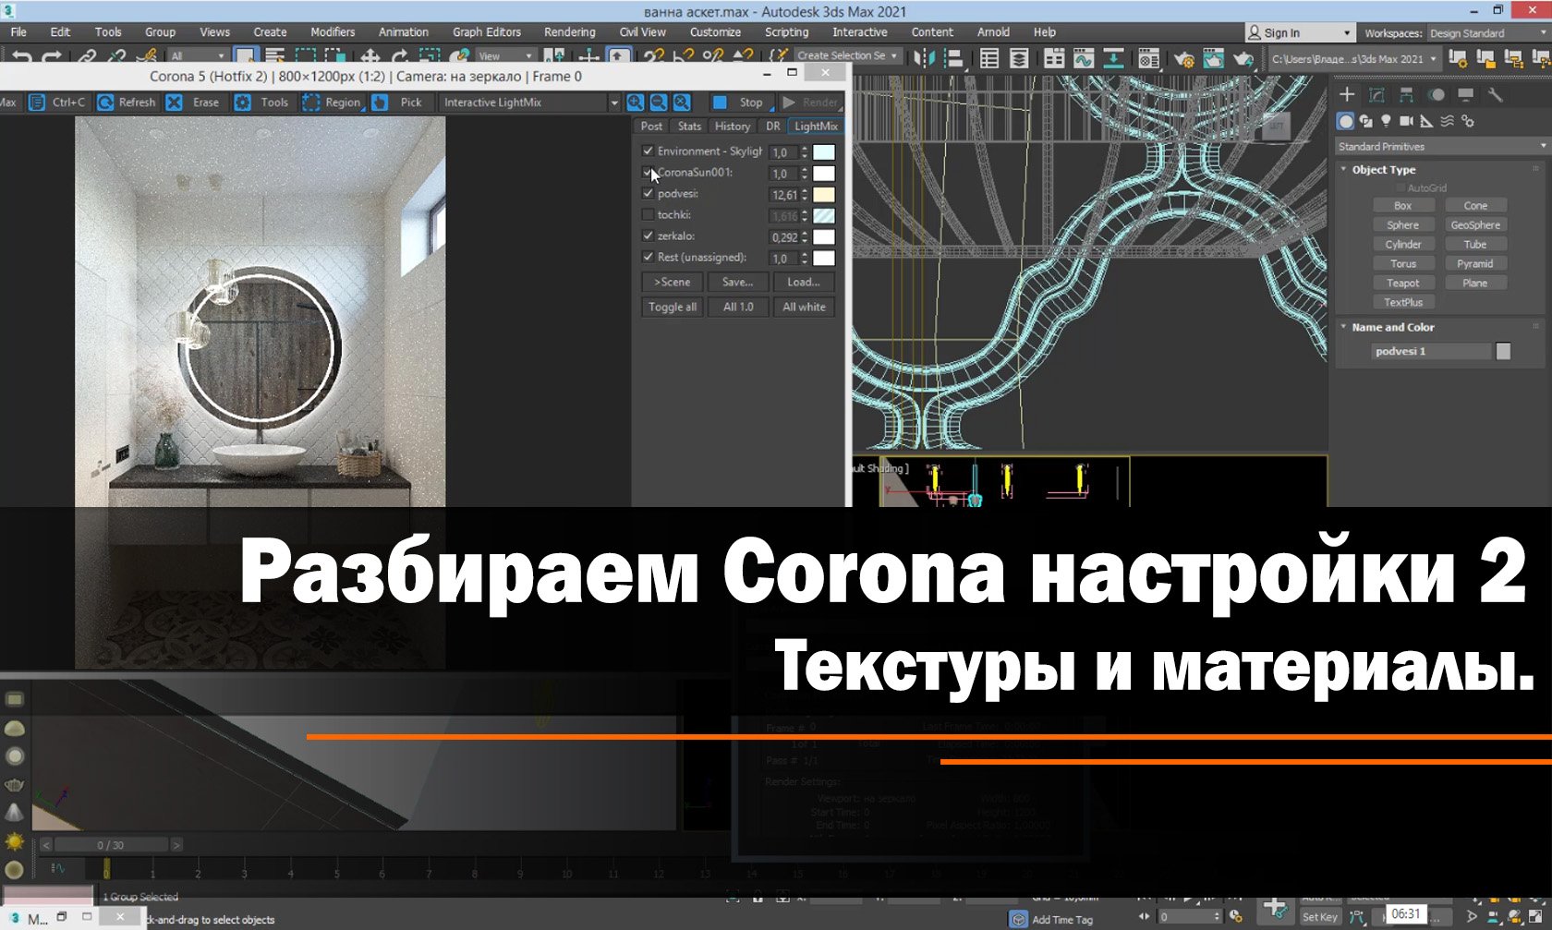Open the Utilities wrench tab
This screenshot has width=1552, height=930.
click(1496, 94)
